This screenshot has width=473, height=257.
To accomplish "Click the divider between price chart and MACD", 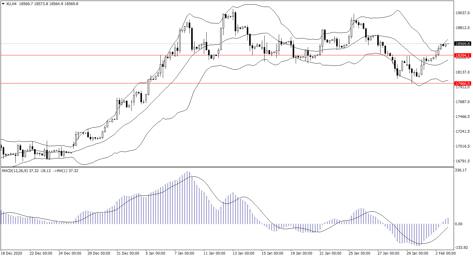I will pyautogui.click(x=227, y=167).
